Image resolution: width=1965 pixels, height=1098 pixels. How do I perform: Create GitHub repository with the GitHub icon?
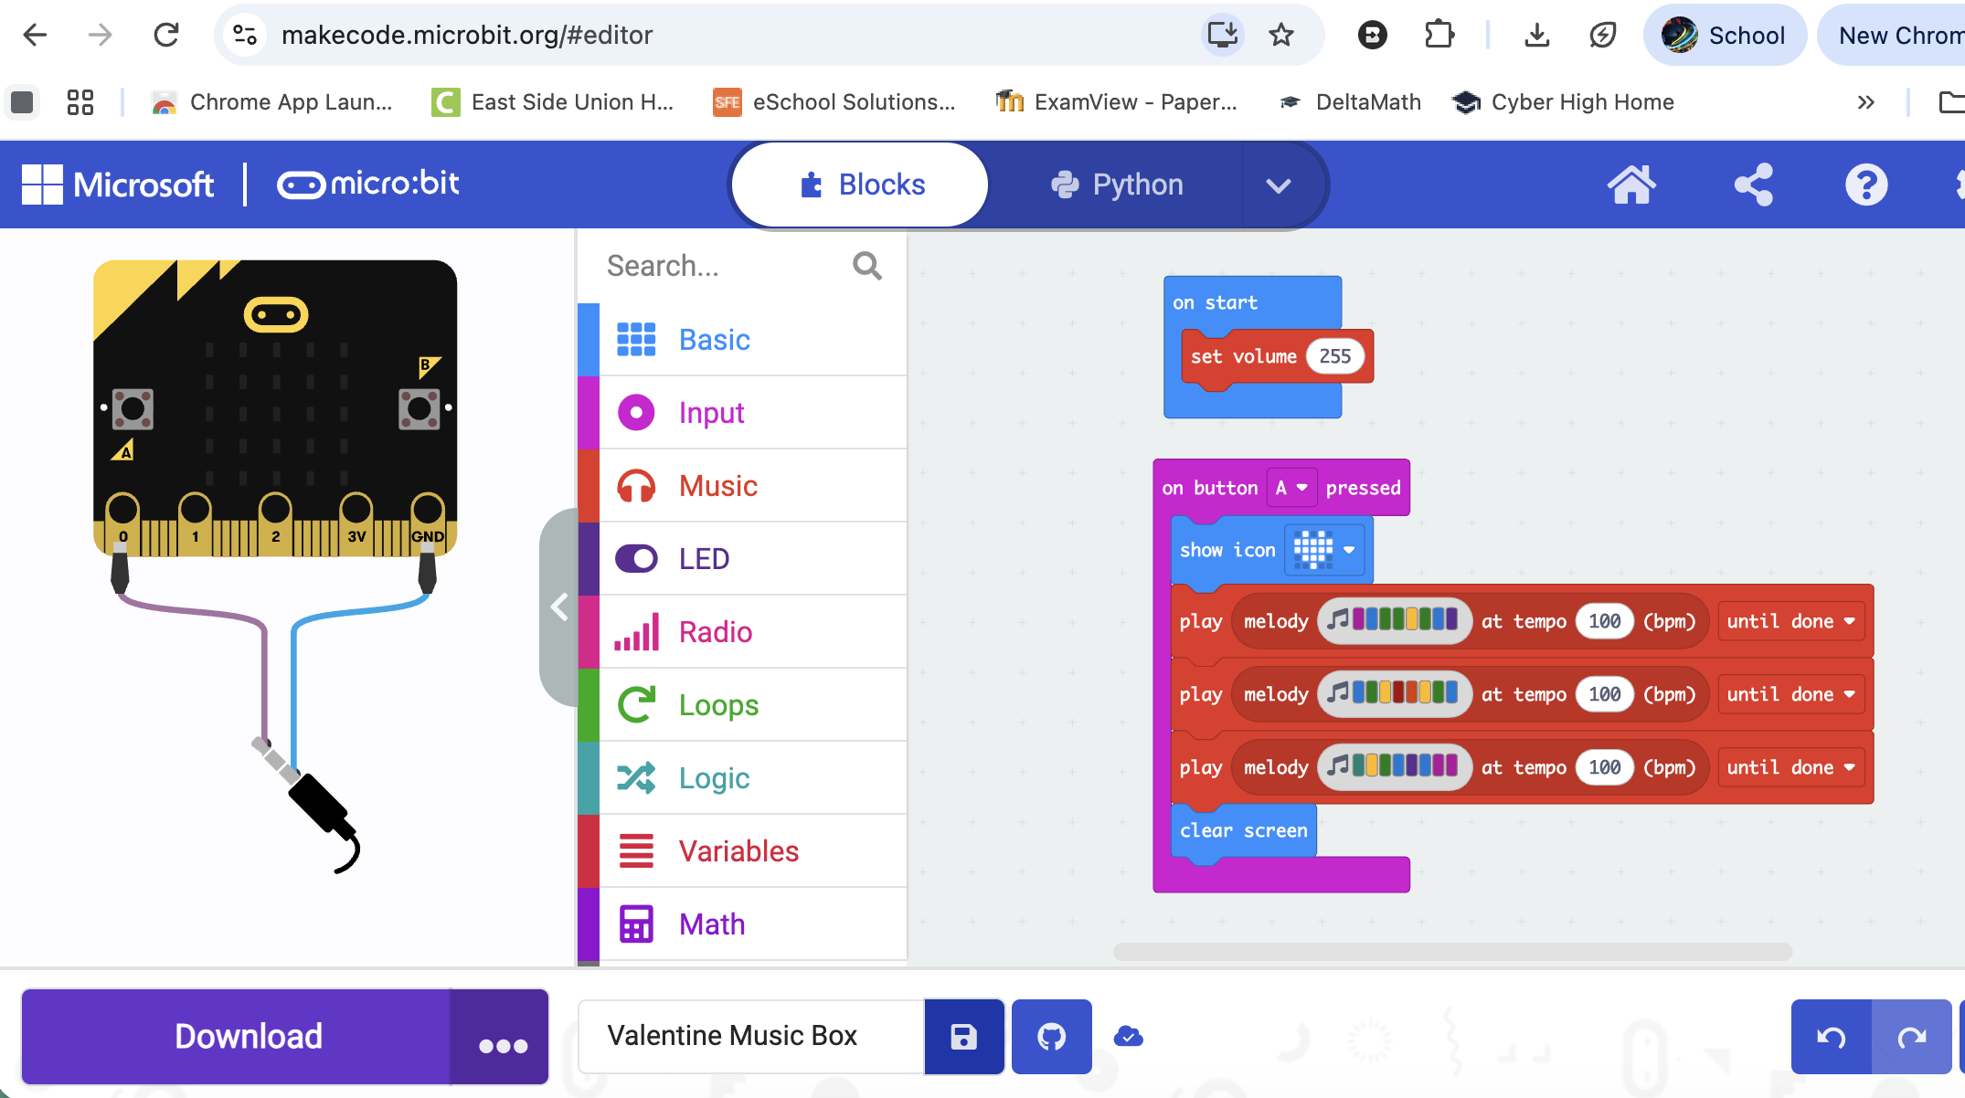coord(1051,1036)
